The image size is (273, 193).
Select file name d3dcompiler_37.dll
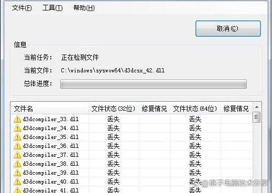51,155
